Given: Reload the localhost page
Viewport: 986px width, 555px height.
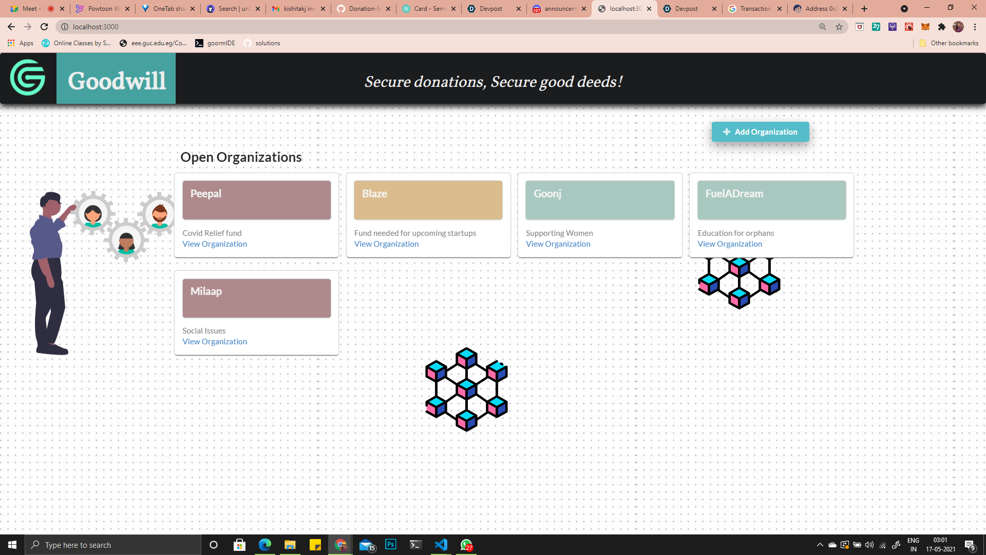Looking at the screenshot, I should tap(44, 27).
